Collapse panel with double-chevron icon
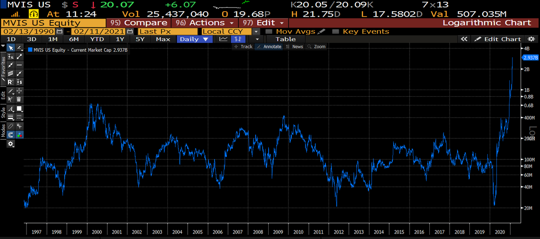Screen dimensions: 540x239 coord(465,39)
